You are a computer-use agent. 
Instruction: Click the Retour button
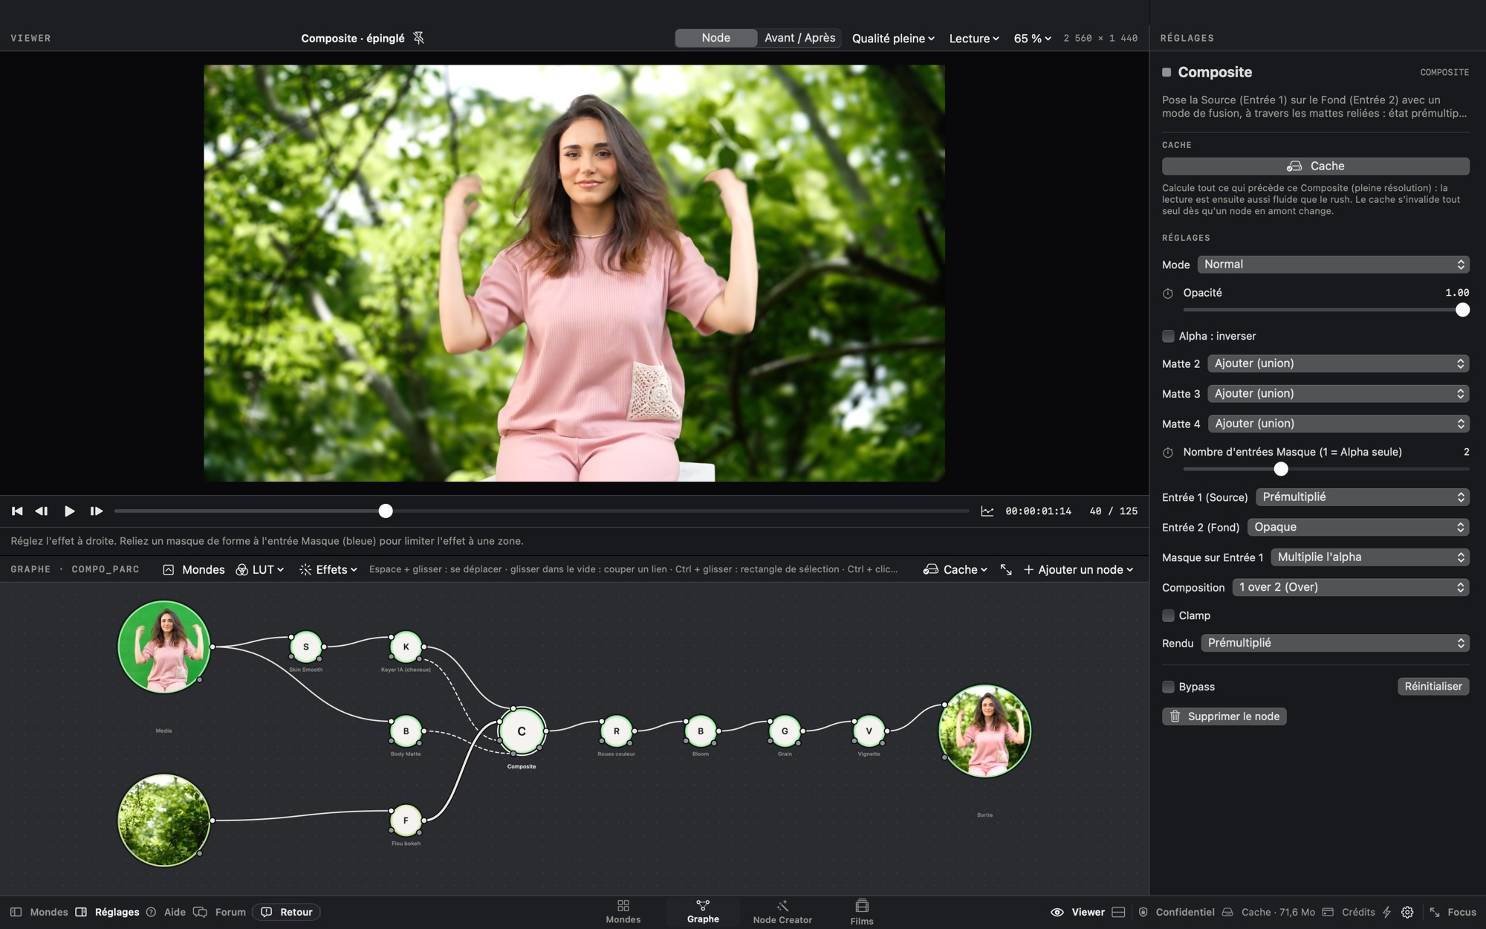pos(286,912)
